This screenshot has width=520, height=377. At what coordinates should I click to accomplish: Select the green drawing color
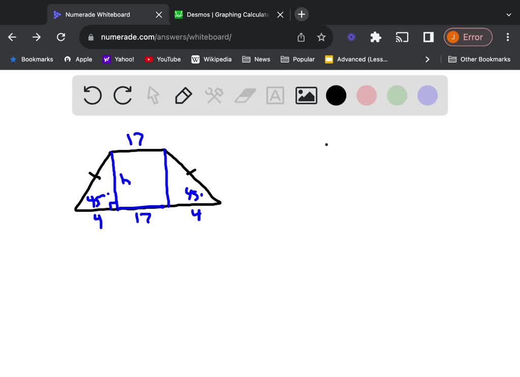click(x=397, y=95)
